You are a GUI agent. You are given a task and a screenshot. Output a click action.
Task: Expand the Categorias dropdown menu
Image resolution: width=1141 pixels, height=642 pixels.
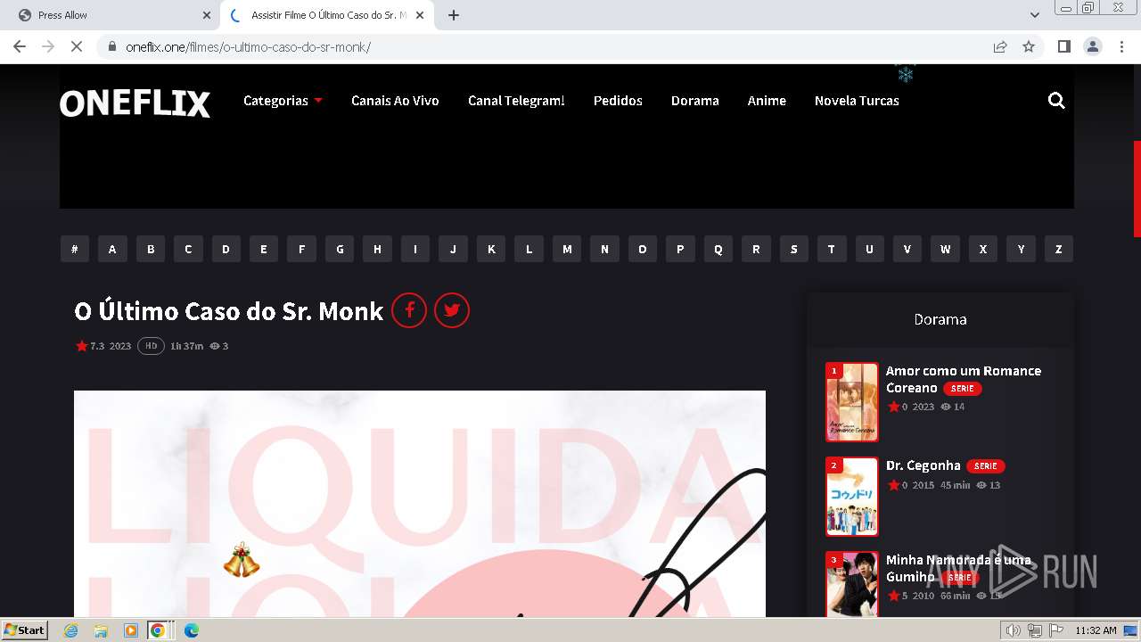[283, 101]
